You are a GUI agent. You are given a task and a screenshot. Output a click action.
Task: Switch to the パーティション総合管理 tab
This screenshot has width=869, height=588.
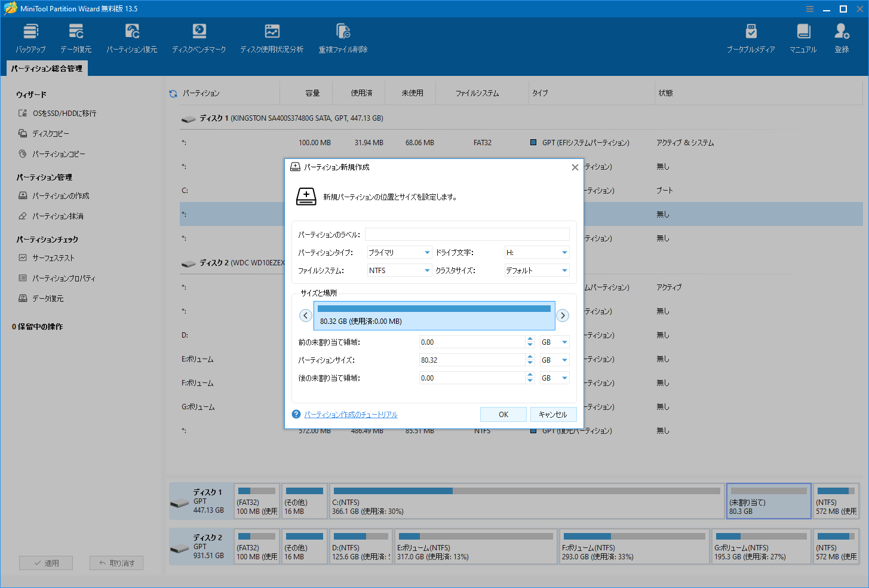point(47,68)
